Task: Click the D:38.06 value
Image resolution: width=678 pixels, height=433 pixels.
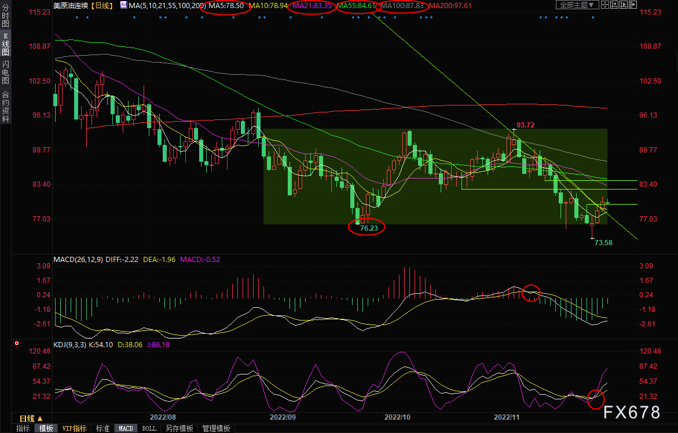Action: [130, 345]
